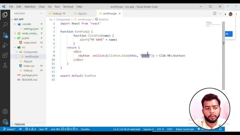Change indentation via Spaces: 4
This screenshot has height=135, width=240.
(x=148, y=129)
